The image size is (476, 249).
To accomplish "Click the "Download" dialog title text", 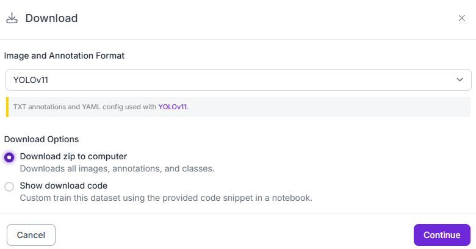I will click(x=51, y=18).
